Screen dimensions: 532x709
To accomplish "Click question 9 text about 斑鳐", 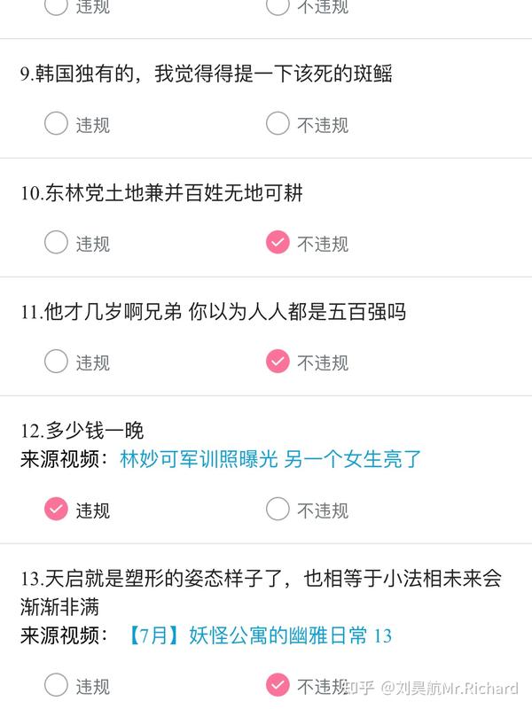I will 207,74.
